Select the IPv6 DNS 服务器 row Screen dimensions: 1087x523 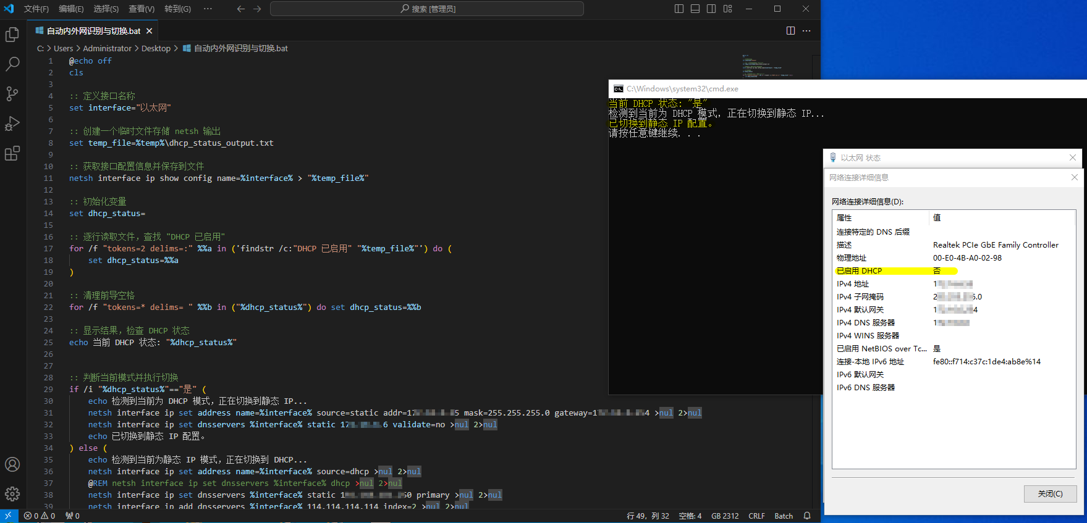[954, 387]
